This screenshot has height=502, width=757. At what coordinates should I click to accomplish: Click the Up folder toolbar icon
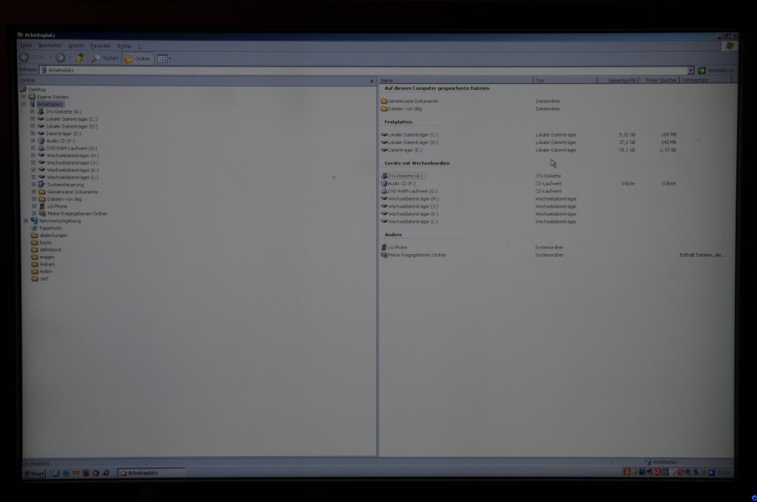(x=81, y=58)
